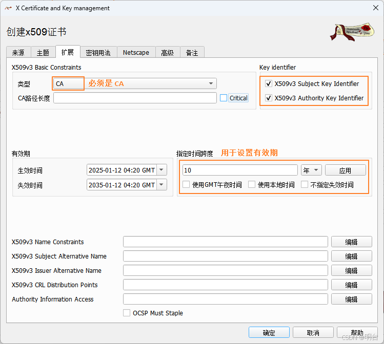Switch to the 主题 tab
Screen dimensions: 384x344
[x=43, y=52]
